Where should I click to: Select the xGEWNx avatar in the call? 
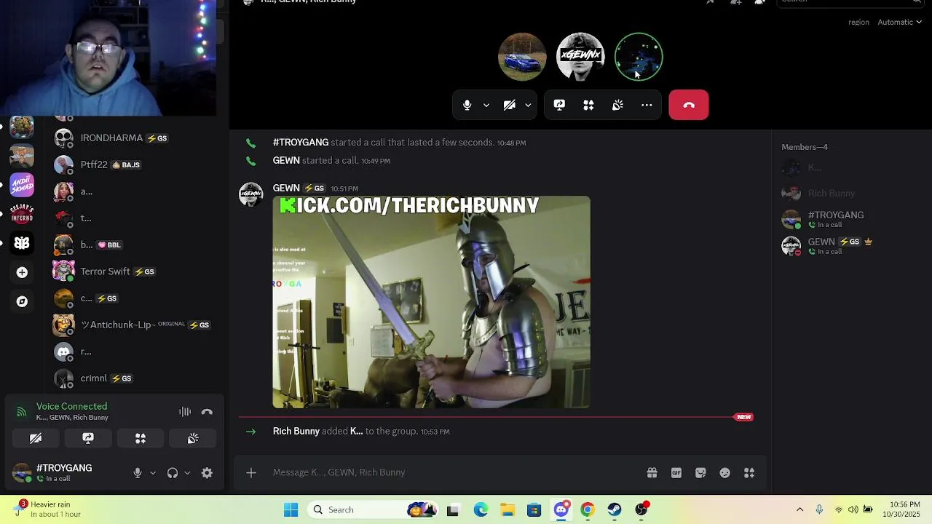pos(580,57)
